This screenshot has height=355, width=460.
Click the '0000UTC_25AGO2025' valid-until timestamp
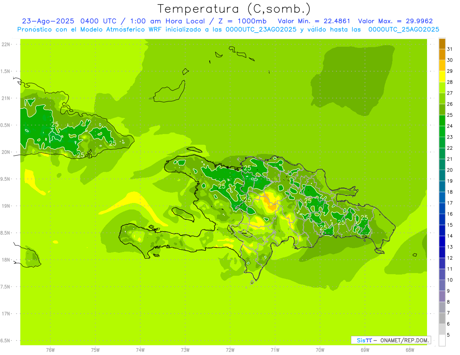tap(404, 29)
